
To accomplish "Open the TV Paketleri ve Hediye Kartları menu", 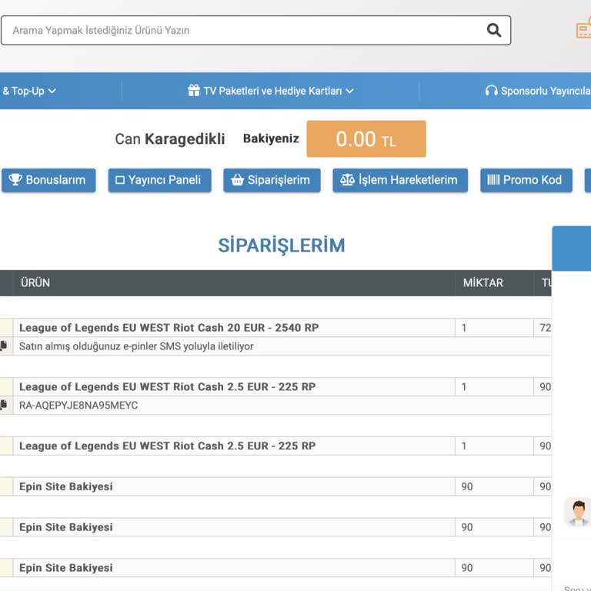I will tap(271, 91).
